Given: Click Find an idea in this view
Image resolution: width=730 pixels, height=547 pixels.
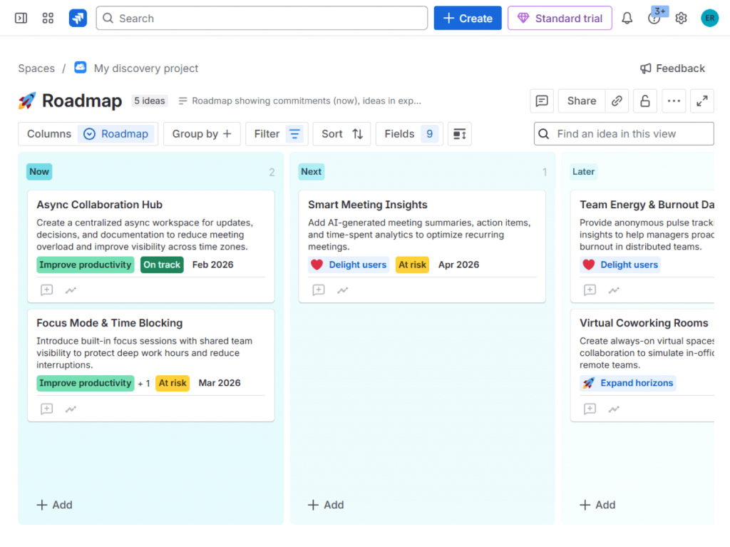Looking at the screenshot, I should tap(624, 134).
